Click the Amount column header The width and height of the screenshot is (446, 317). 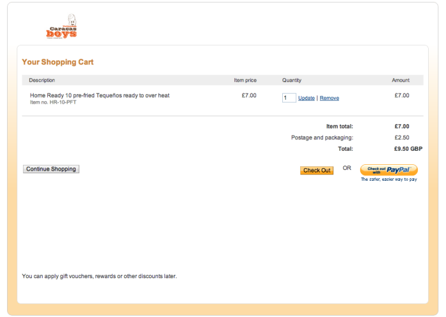click(401, 80)
